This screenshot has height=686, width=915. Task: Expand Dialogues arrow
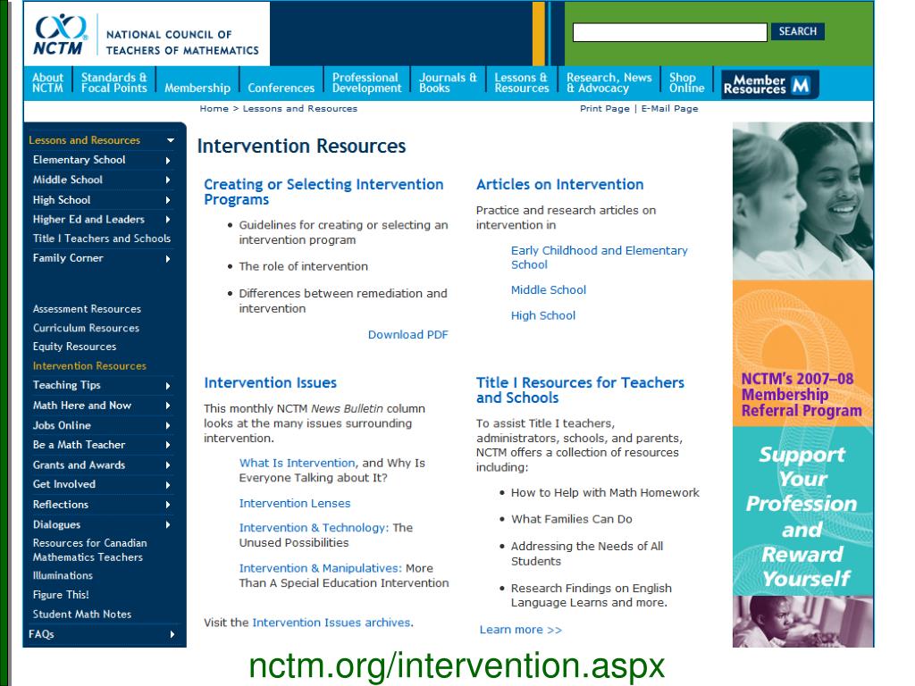tap(168, 525)
